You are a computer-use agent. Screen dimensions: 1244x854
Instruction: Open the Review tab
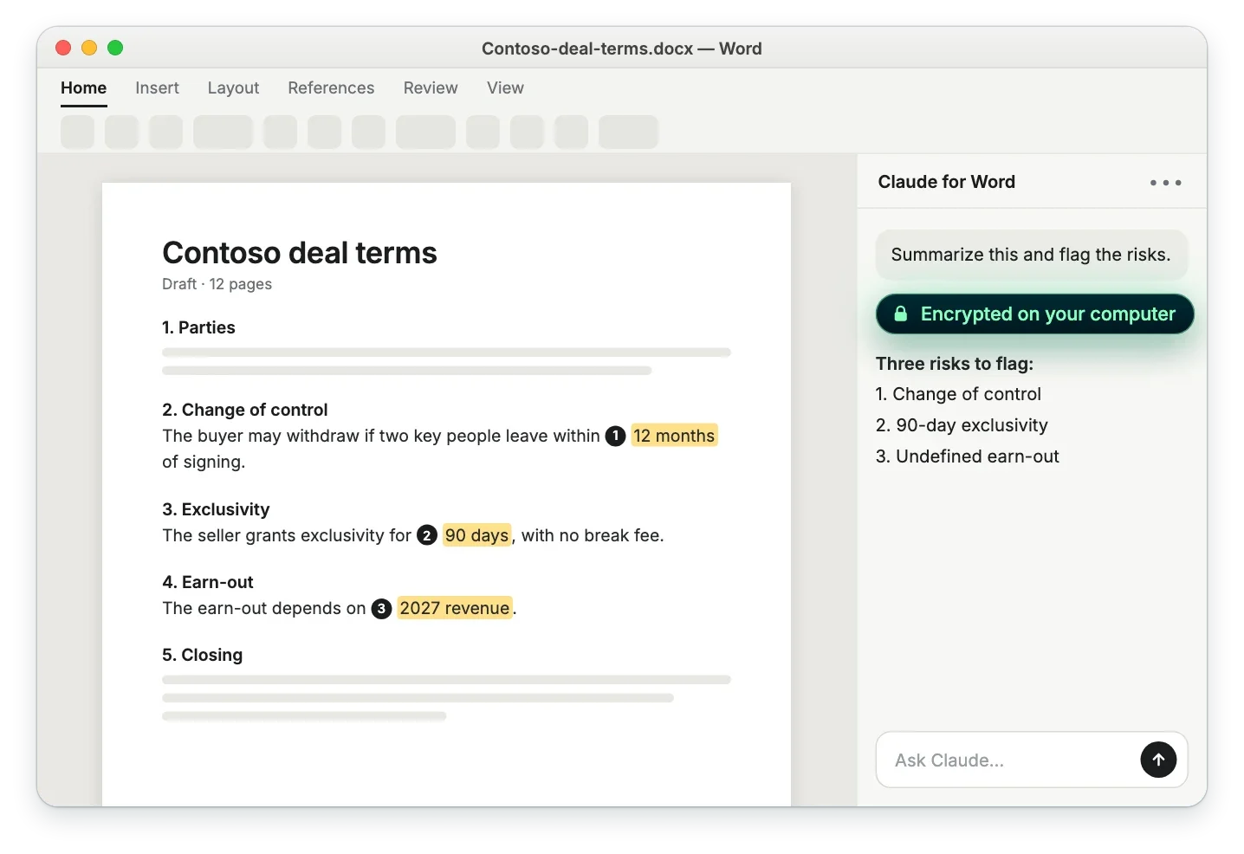[x=431, y=87]
